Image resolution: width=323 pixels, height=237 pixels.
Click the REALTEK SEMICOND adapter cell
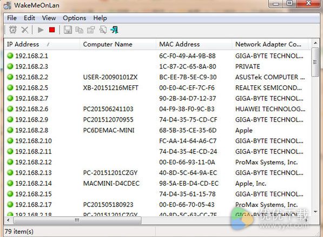click(268, 88)
